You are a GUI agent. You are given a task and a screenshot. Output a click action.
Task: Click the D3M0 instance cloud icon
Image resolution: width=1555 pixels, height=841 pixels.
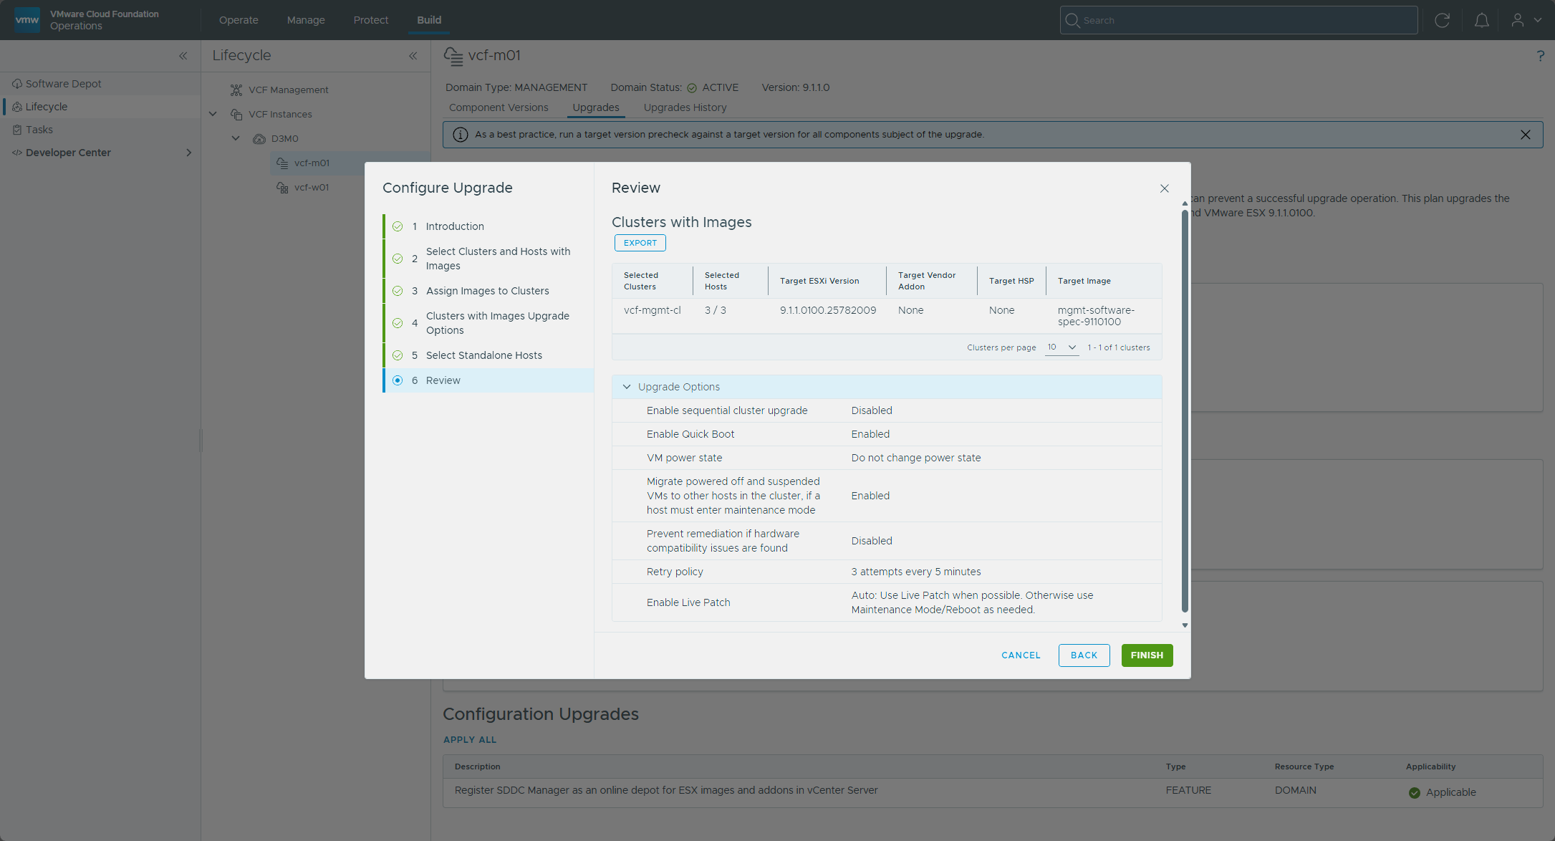259,138
